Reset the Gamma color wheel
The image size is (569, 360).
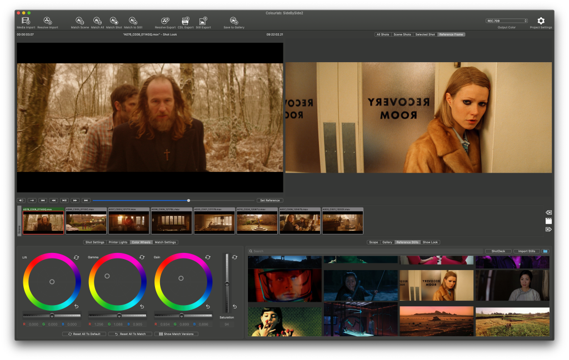[x=142, y=257]
